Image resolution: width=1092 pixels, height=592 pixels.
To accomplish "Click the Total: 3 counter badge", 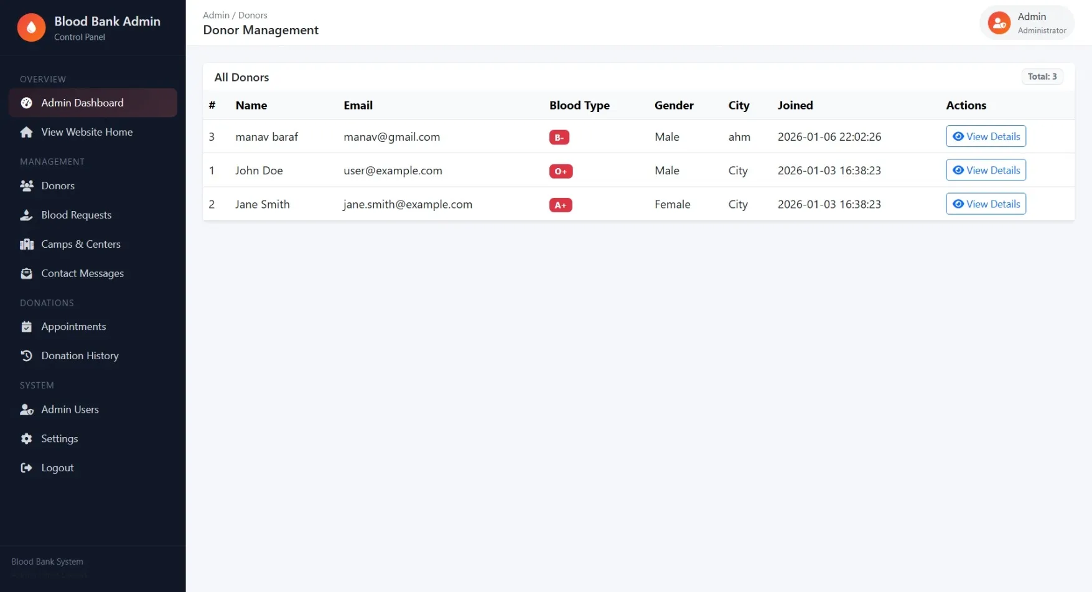I will (1042, 76).
